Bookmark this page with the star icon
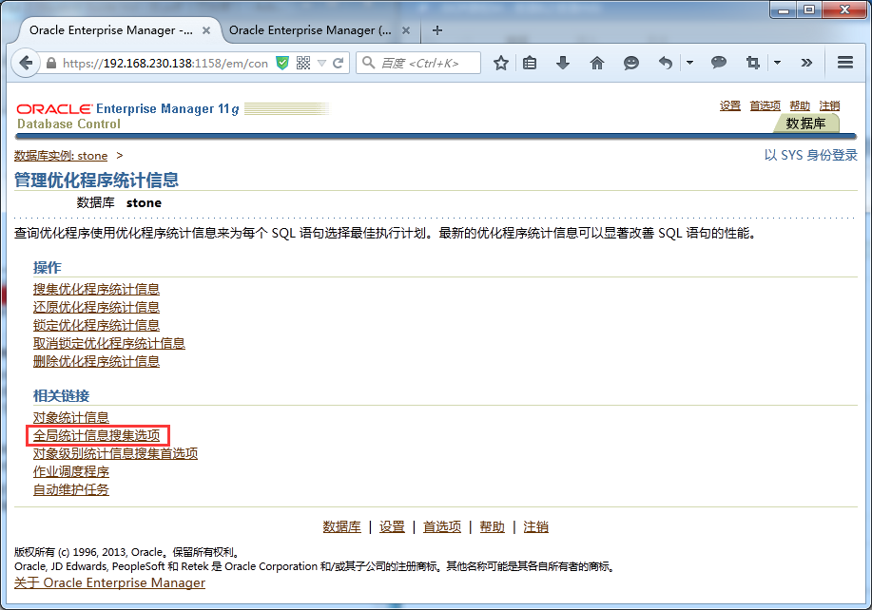This screenshot has width=872, height=610. click(x=501, y=63)
